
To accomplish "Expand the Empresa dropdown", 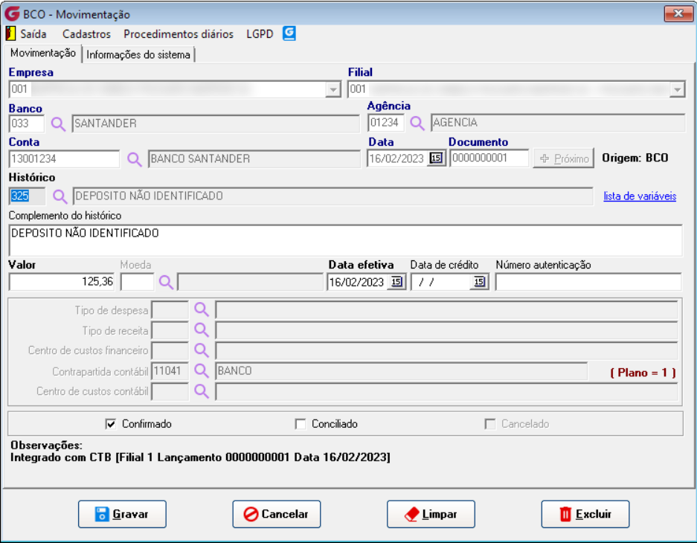I will [333, 90].
